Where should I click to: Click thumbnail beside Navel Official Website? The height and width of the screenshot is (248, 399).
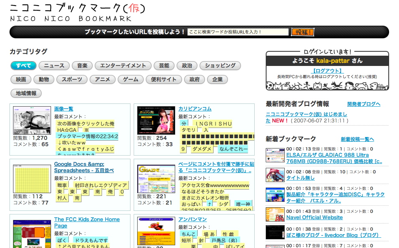point(275,214)
